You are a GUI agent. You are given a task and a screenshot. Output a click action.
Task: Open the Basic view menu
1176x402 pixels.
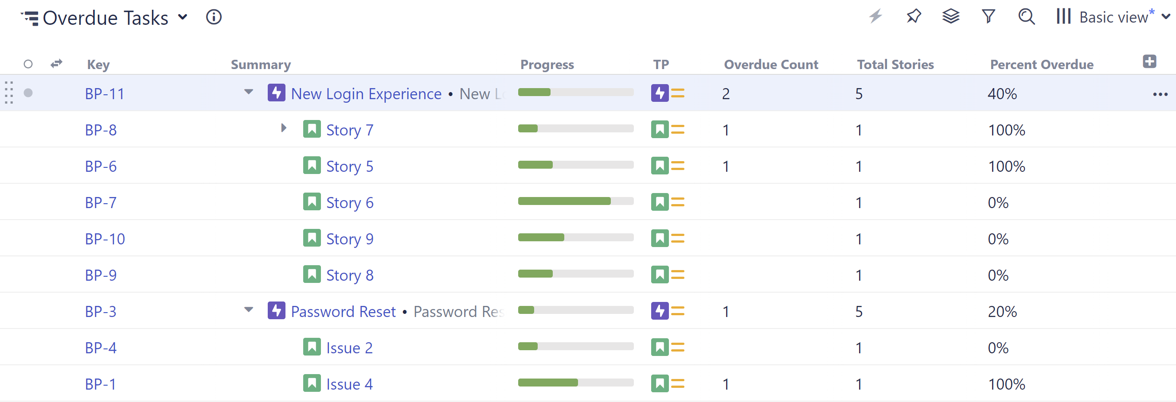click(1114, 17)
